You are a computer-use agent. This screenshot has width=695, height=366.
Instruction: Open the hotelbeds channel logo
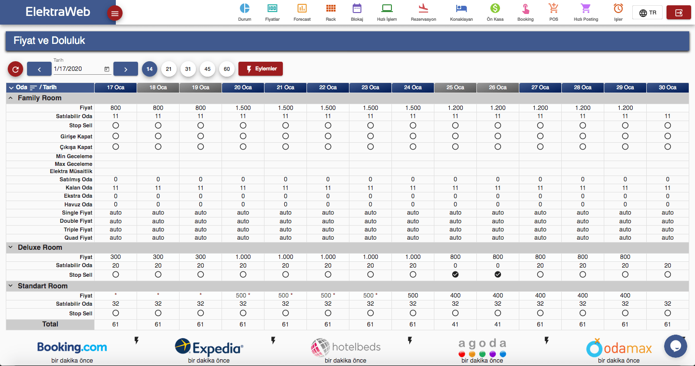click(x=346, y=347)
